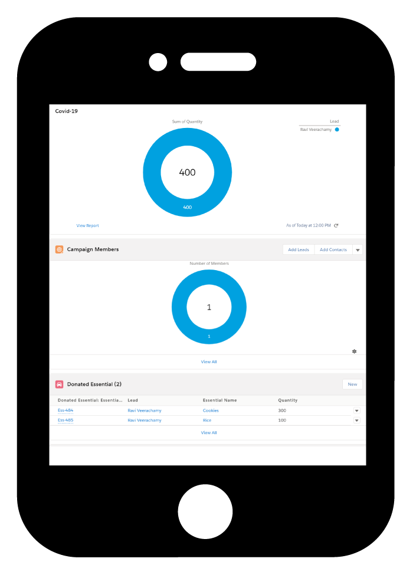This screenshot has width=413, height=575.
Task: Click View All under Donated Essential list
Action: coord(209,432)
